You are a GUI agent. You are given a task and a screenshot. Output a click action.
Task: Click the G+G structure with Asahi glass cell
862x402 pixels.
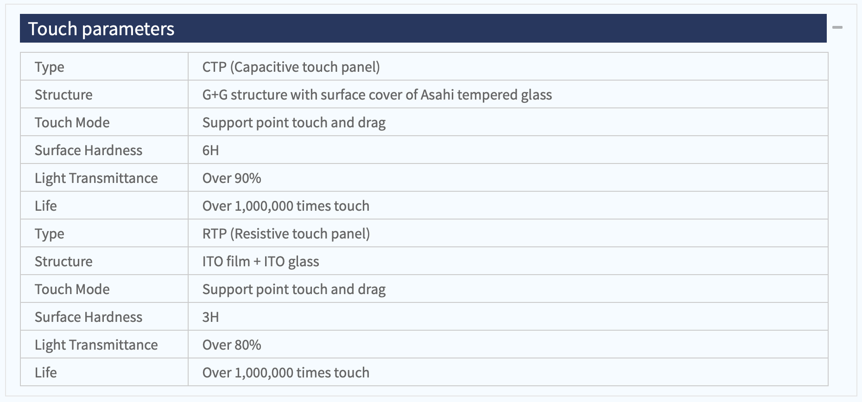click(x=508, y=94)
